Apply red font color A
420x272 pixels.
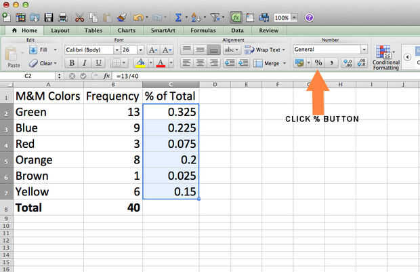pyautogui.click(x=161, y=63)
